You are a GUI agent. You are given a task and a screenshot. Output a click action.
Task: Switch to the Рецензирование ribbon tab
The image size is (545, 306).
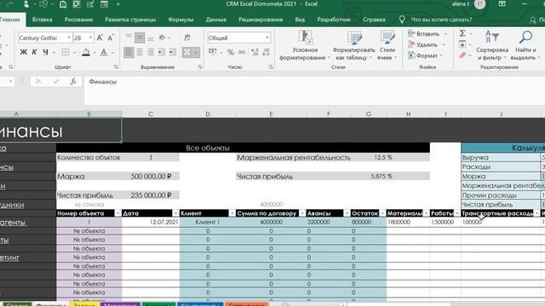pyautogui.click(x=261, y=20)
